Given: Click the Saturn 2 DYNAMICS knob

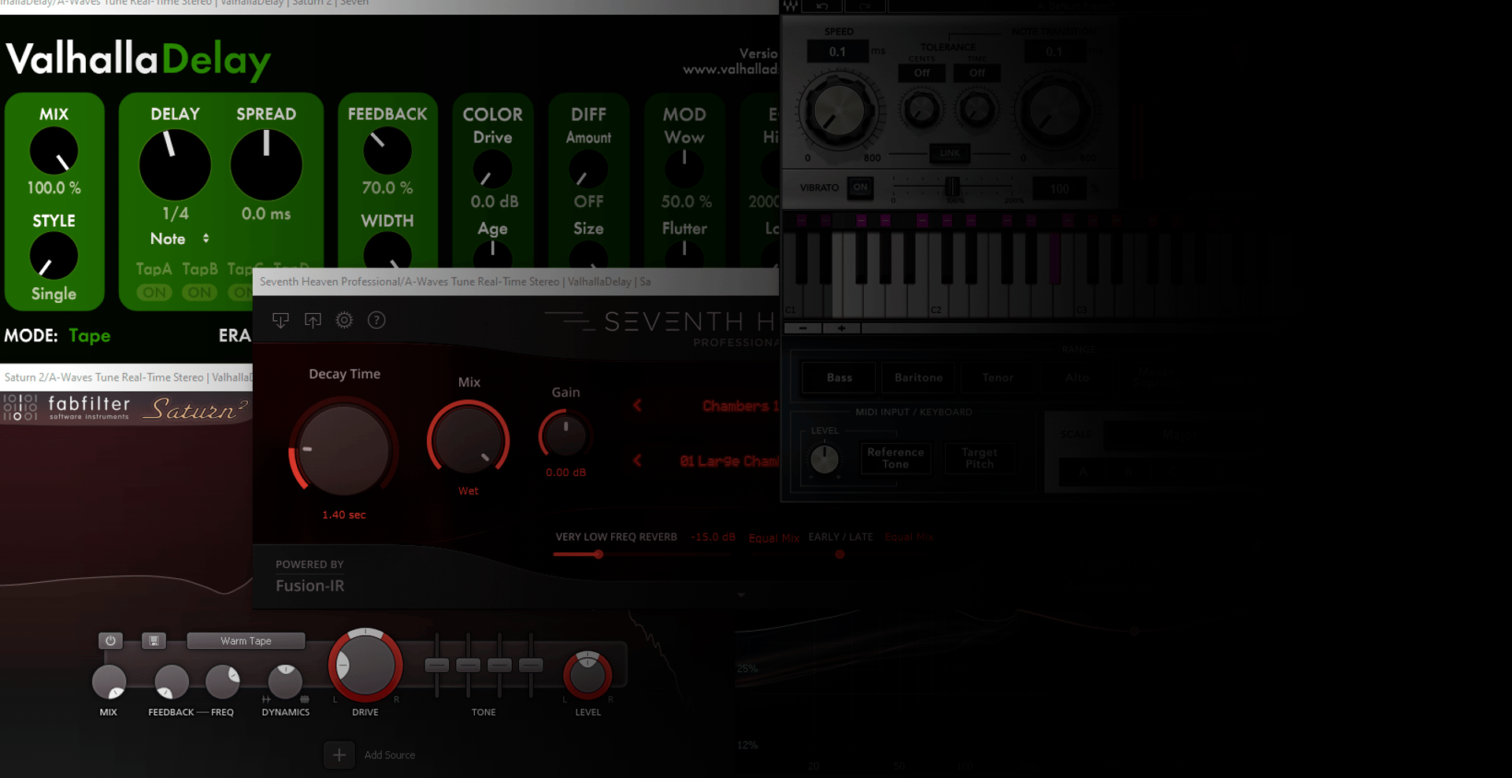Looking at the screenshot, I should (285, 682).
